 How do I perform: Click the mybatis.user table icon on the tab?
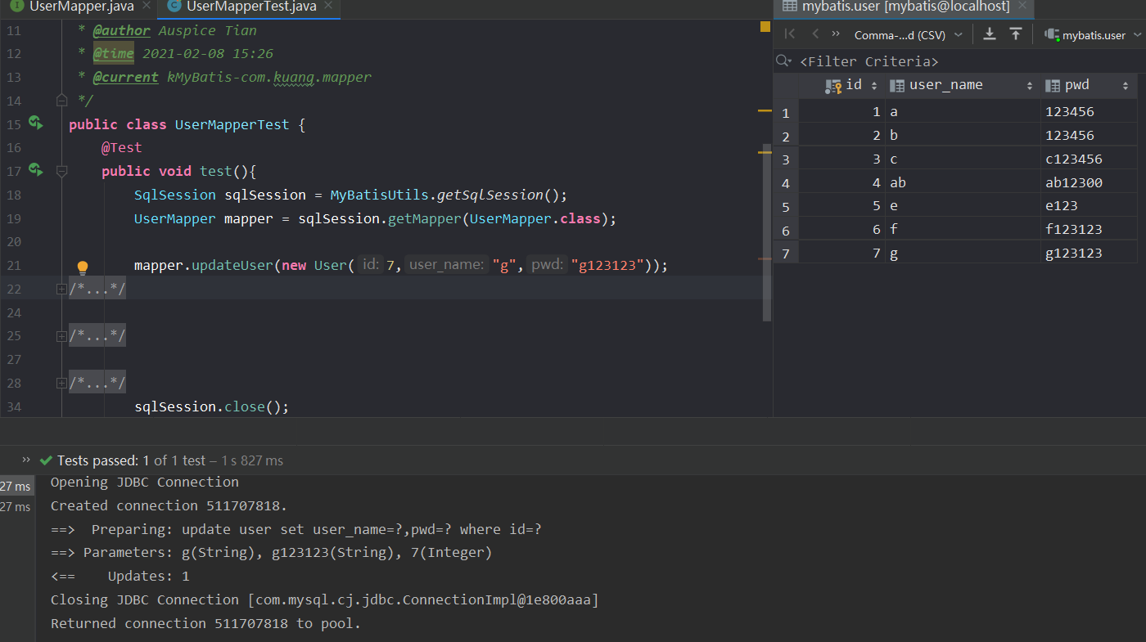tap(789, 7)
